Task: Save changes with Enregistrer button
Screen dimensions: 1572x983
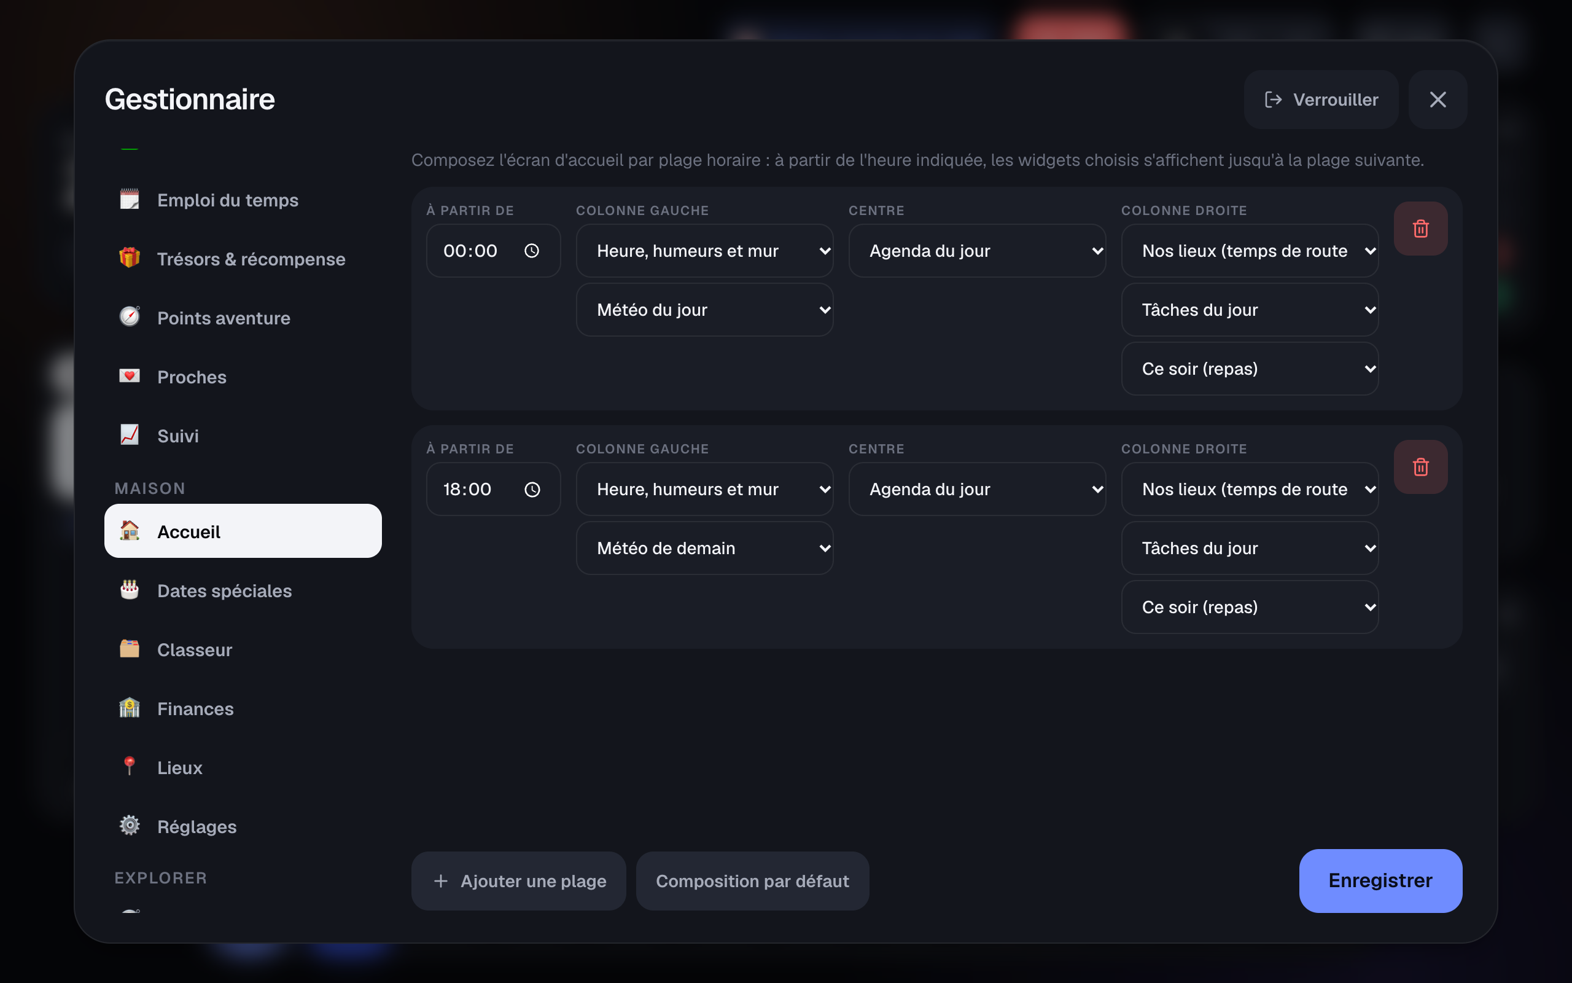Action: pos(1380,881)
